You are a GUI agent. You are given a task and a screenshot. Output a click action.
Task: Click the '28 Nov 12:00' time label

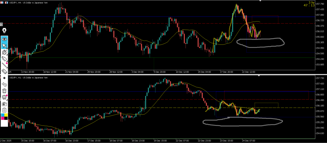(x=116, y=72)
